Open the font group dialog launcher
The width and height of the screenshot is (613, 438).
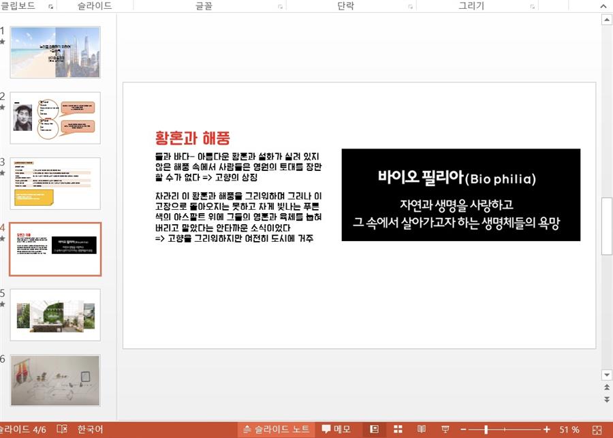coord(281,6)
